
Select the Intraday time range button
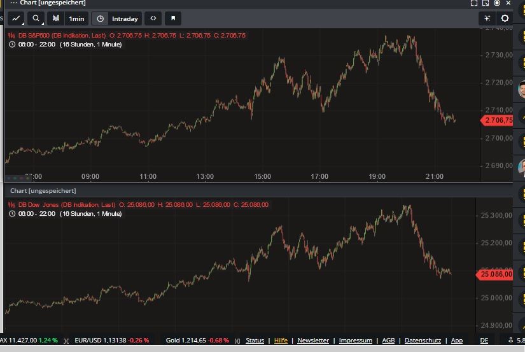click(125, 18)
